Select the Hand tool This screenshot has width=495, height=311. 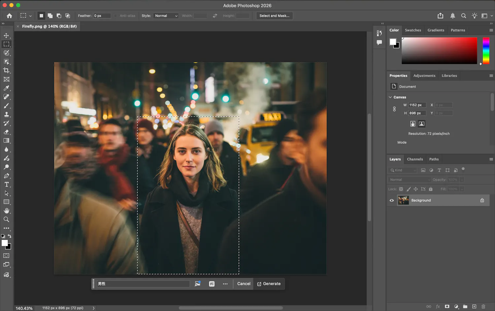[x=6, y=211]
